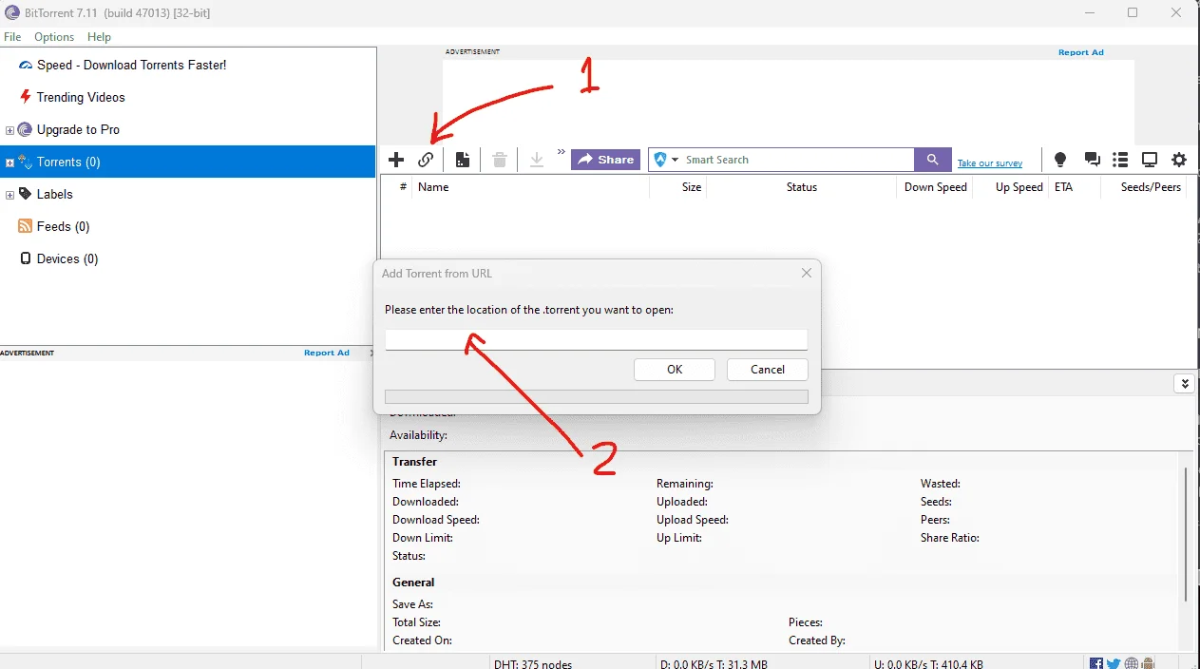1200x669 pixels.
Task: Sort torrent list by Down Speed column
Action: pyautogui.click(x=934, y=187)
